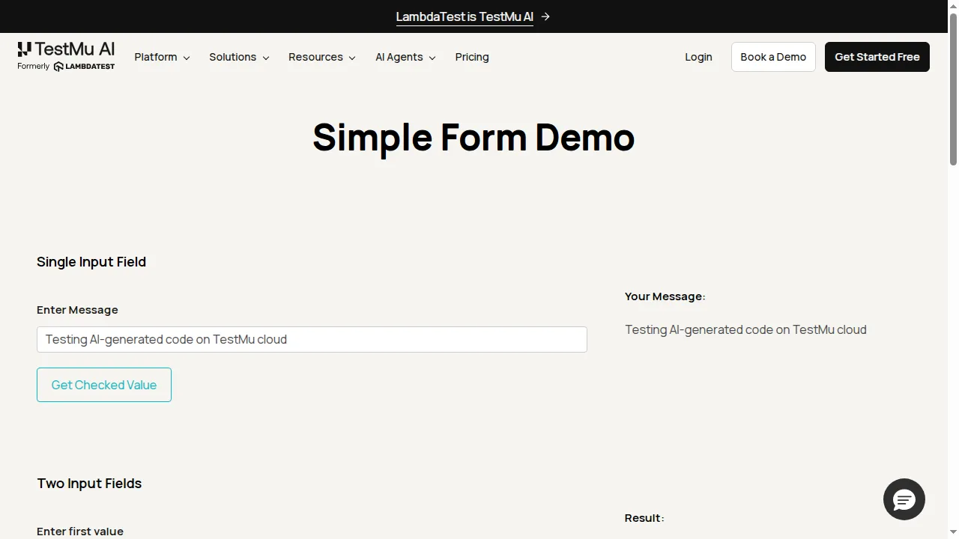Viewport: 959px width, 539px height.
Task: Expand the Platform menu chevron
Action: tap(187, 58)
